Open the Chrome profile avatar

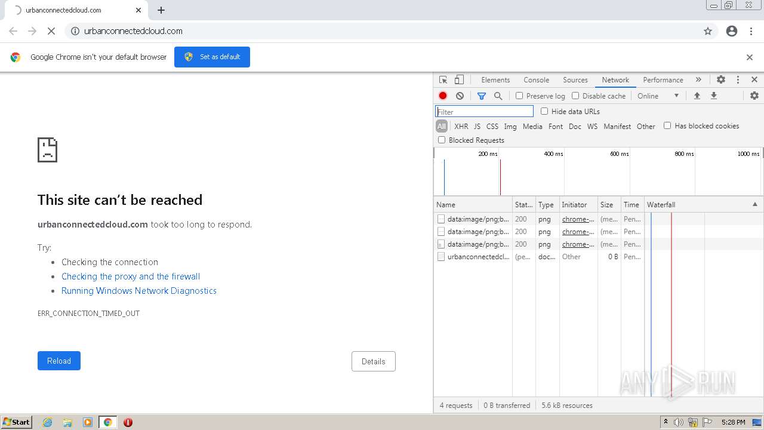click(732, 31)
